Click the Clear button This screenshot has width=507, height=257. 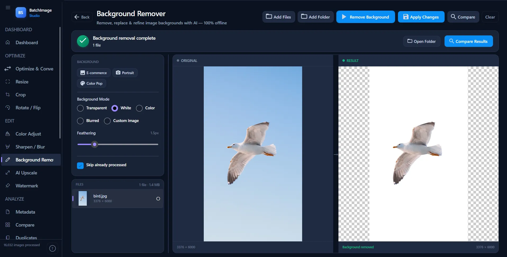pyautogui.click(x=490, y=17)
